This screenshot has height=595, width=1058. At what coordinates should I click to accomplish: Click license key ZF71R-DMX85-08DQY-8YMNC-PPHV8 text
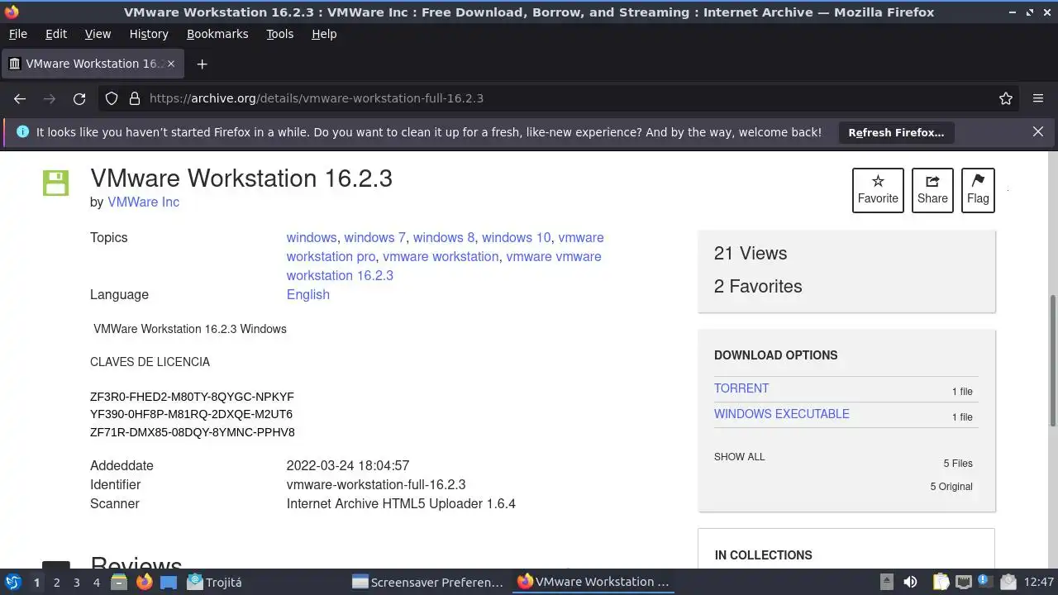tap(193, 432)
